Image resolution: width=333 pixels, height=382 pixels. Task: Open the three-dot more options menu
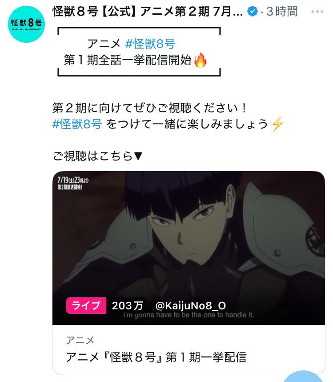coord(317,12)
